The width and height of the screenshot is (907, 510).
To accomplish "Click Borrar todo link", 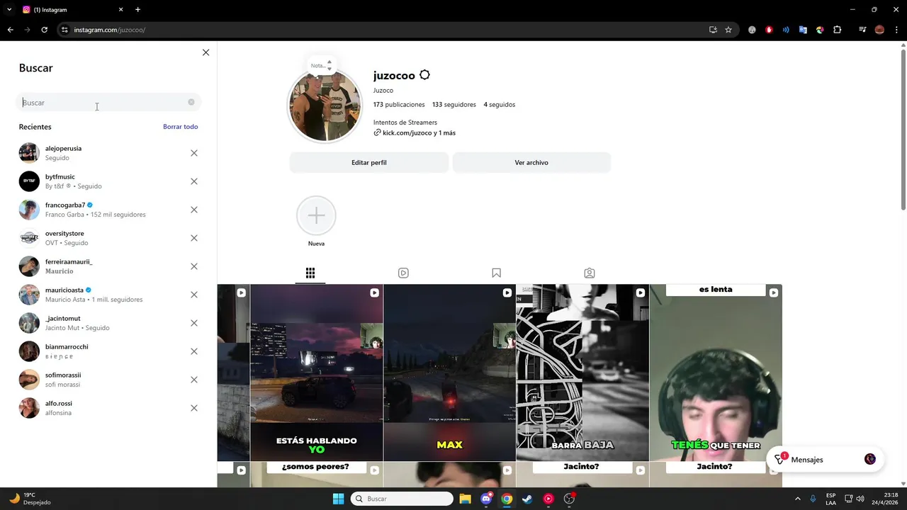I will pos(180,127).
